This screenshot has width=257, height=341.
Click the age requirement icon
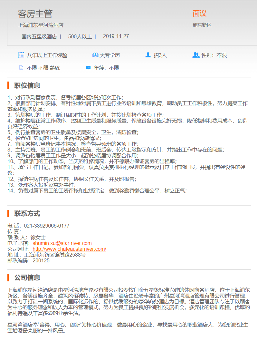coord(88,68)
